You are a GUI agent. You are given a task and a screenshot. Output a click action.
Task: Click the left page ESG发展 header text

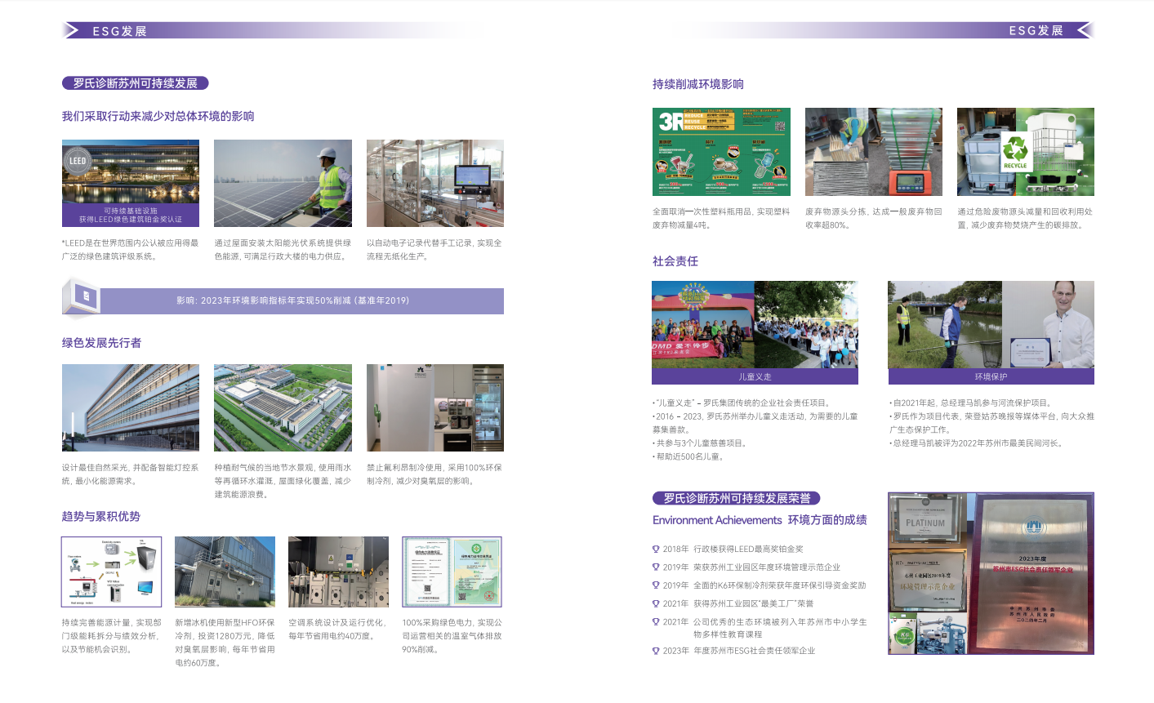click(119, 31)
